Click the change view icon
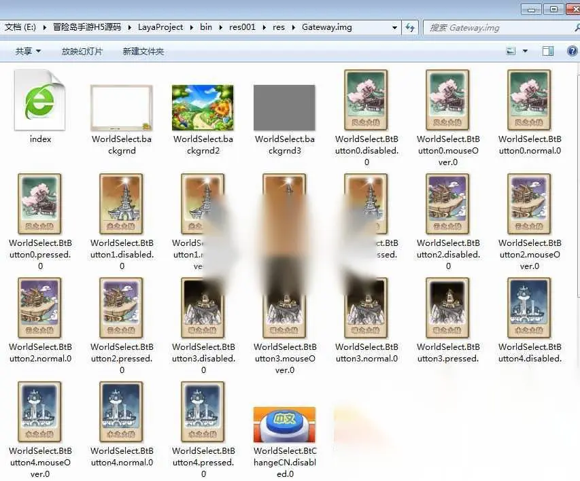Viewport: 580px width, 481px height. [511, 51]
